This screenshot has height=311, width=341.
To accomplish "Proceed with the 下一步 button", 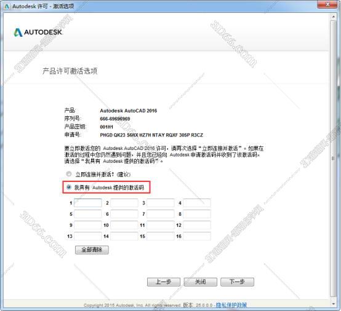I will [x=237, y=282].
